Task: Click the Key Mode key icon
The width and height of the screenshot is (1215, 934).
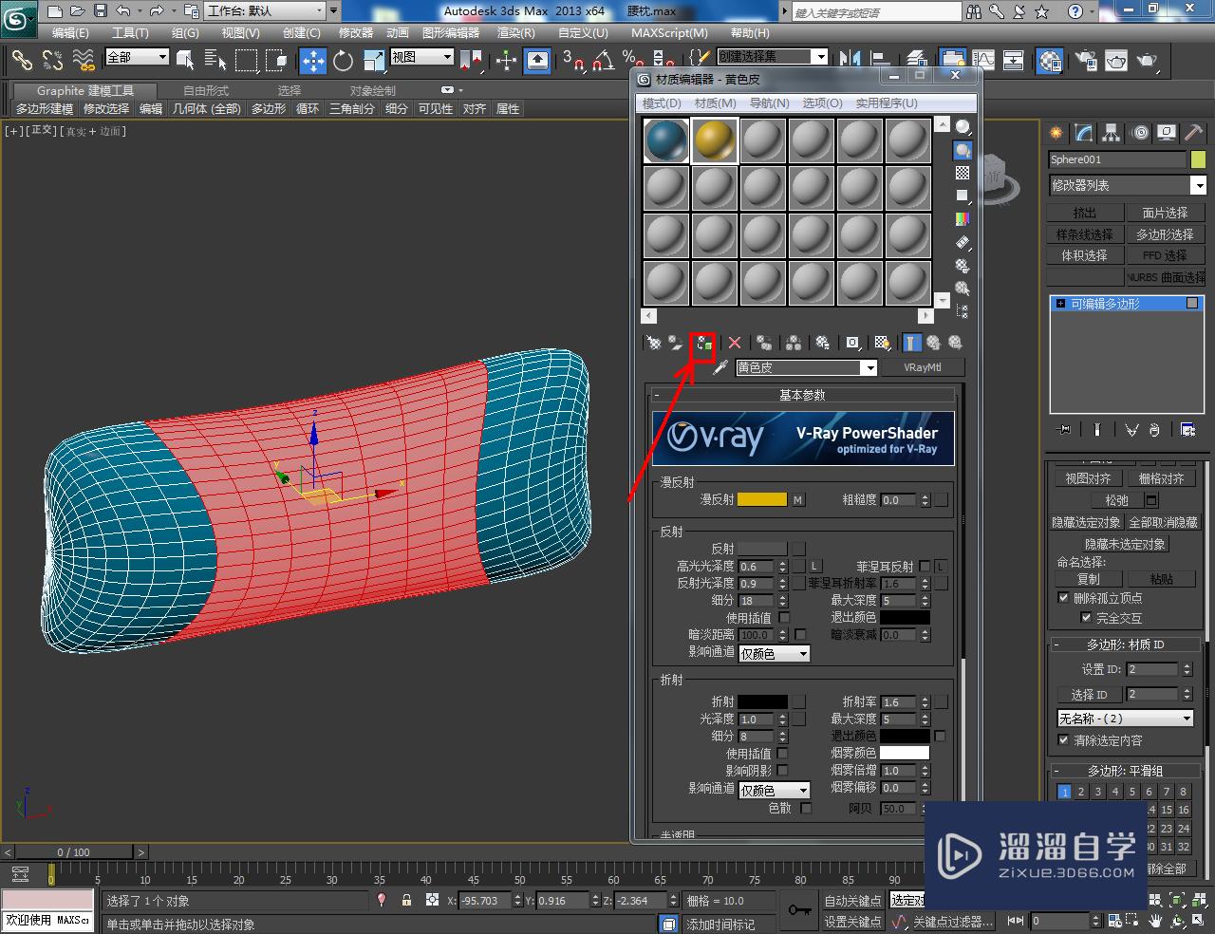Action: click(799, 910)
